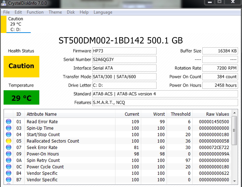
Task: Click the Power On Count value 384 count
Action: click(220, 77)
